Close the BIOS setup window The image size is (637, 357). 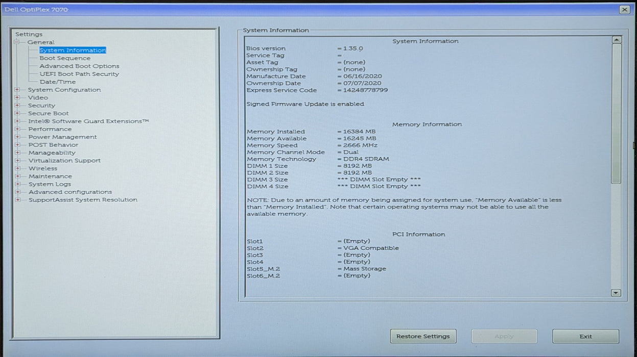624,10
